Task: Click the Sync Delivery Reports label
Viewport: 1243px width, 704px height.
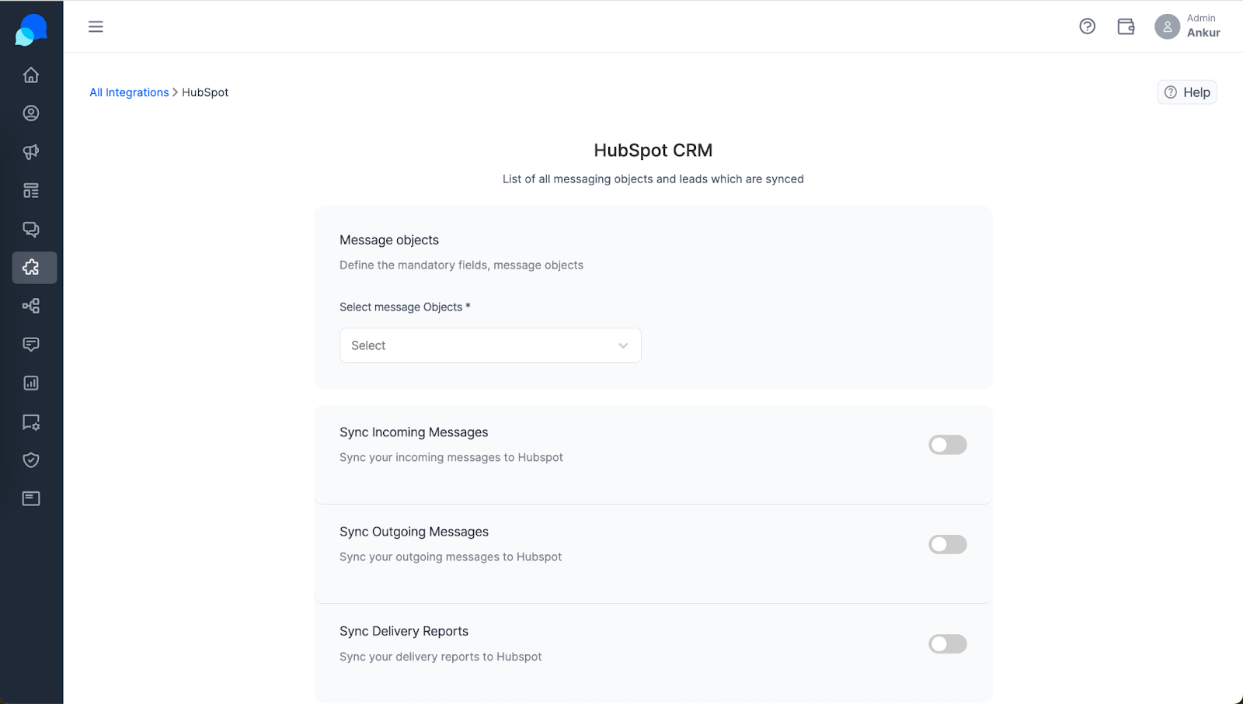Action: click(404, 631)
